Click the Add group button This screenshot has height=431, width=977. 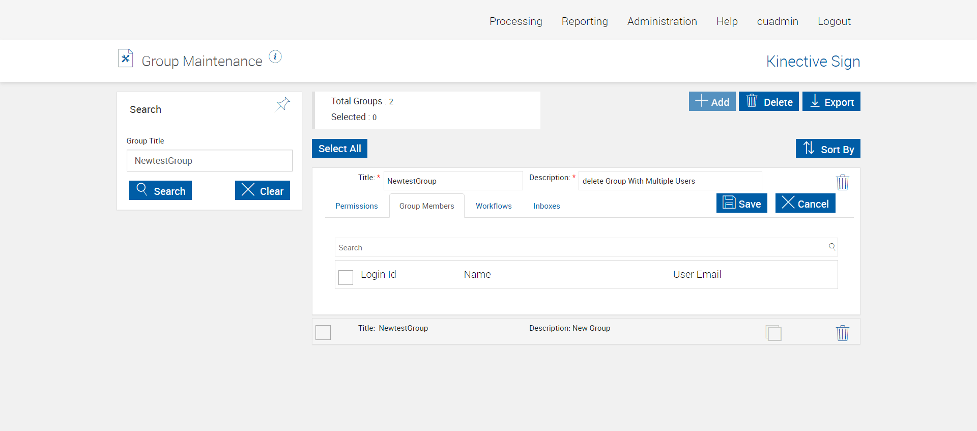pyautogui.click(x=712, y=102)
